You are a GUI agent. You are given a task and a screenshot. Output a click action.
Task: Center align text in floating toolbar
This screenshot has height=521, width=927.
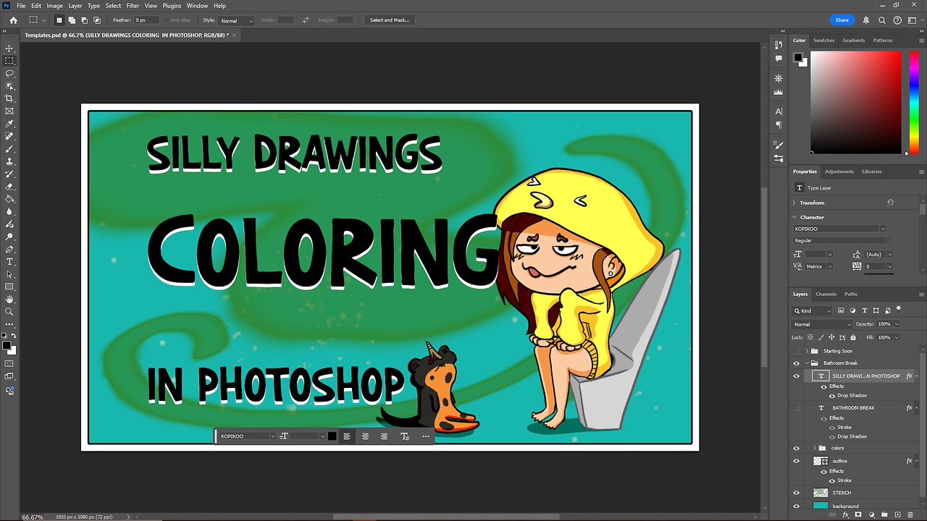tap(365, 436)
